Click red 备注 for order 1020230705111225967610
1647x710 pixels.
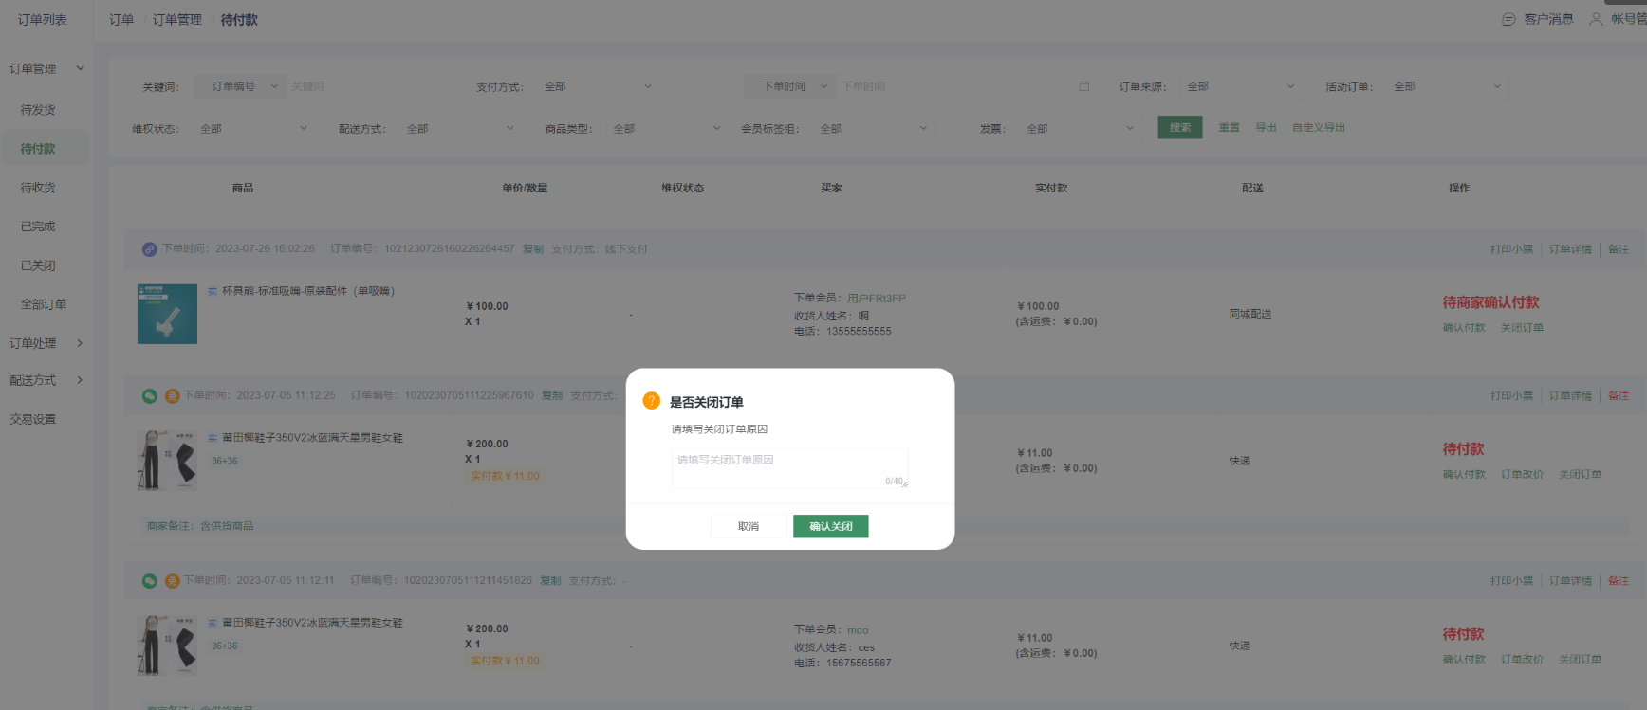pyautogui.click(x=1619, y=396)
